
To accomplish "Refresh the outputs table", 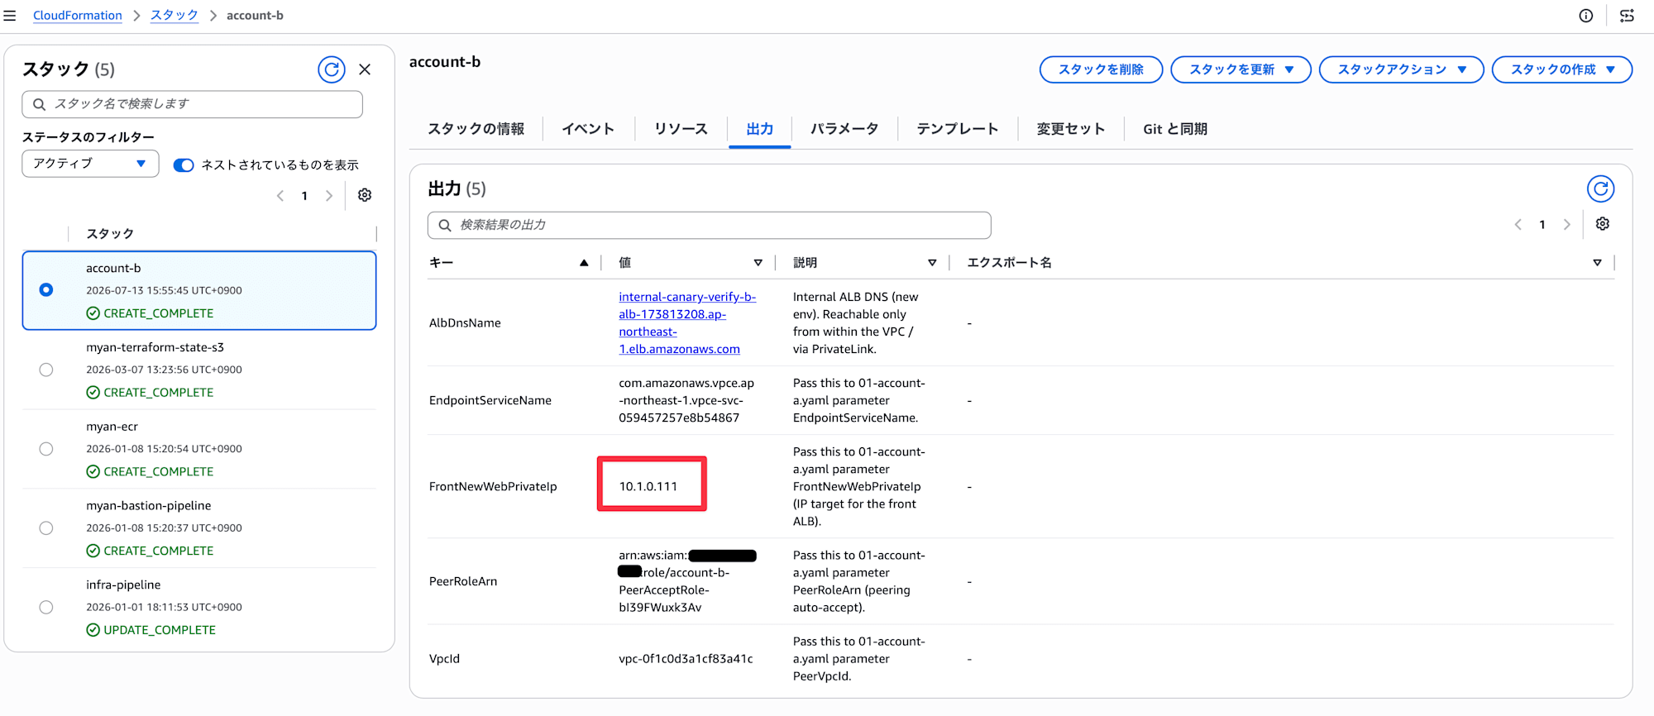I will click(1601, 189).
